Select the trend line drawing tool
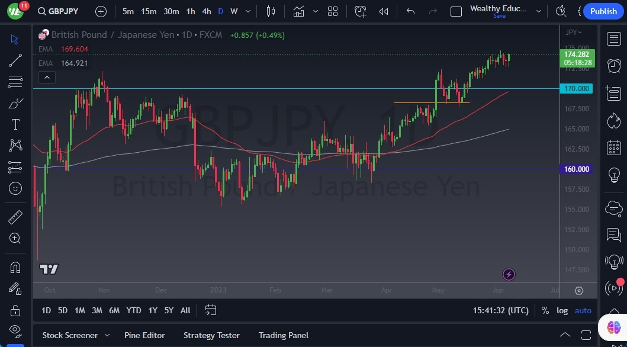 [15, 60]
